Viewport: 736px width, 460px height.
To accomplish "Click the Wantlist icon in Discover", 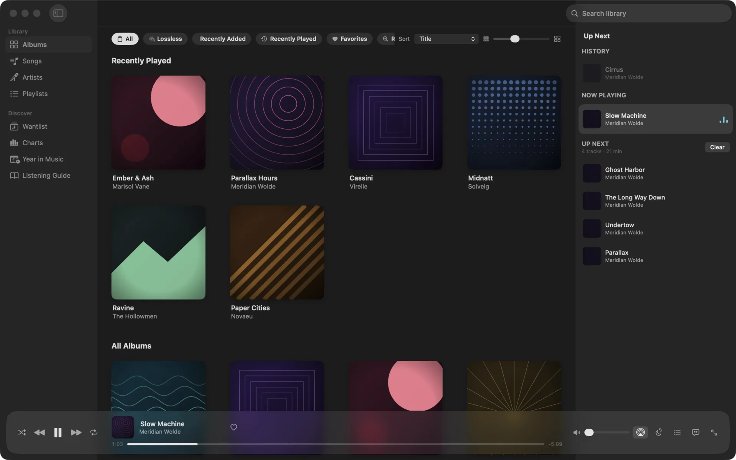I will [14, 127].
